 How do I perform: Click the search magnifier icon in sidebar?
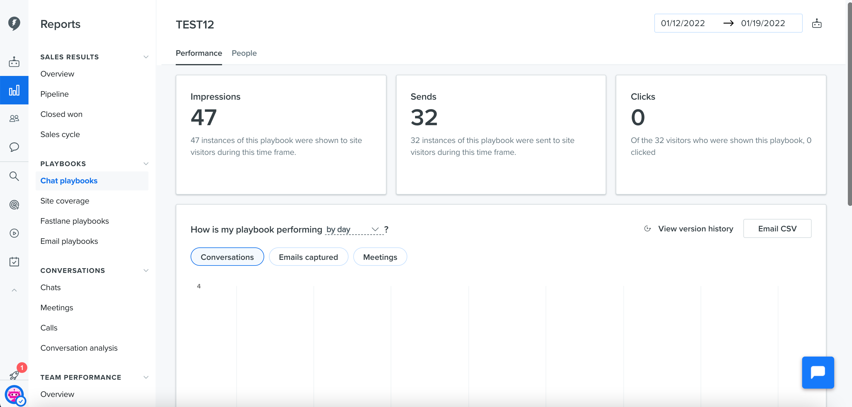(x=14, y=176)
